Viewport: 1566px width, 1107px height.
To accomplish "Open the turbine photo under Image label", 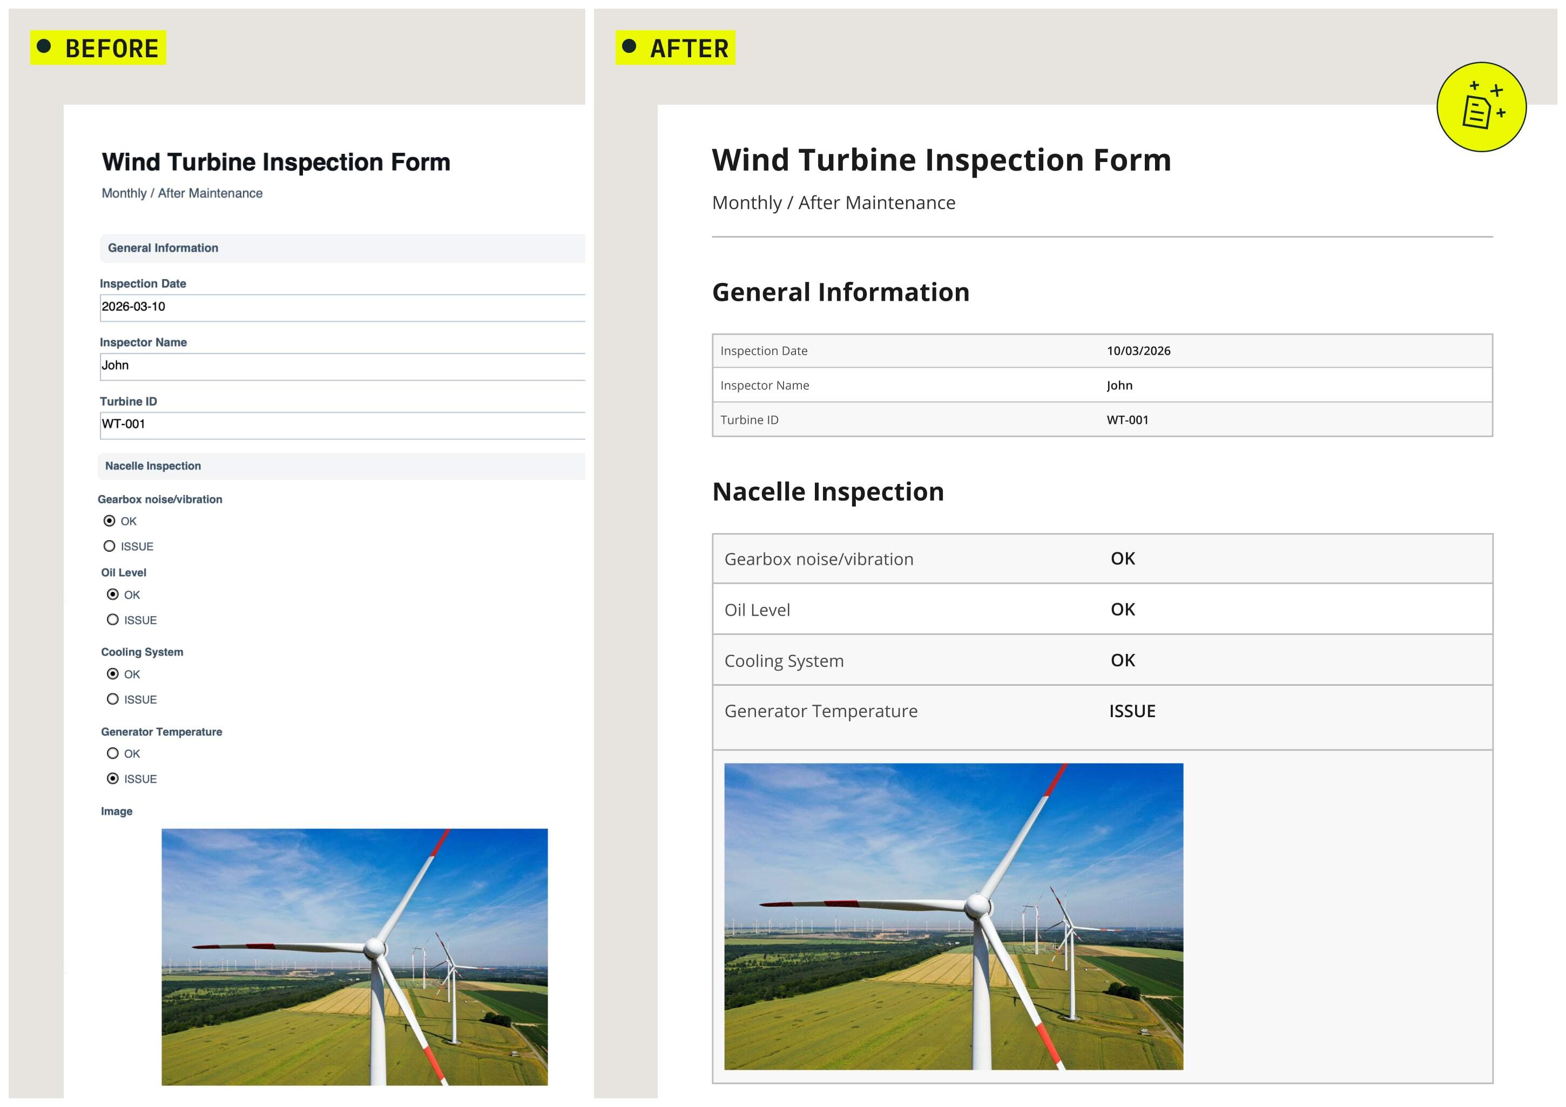I will click(x=355, y=957).
